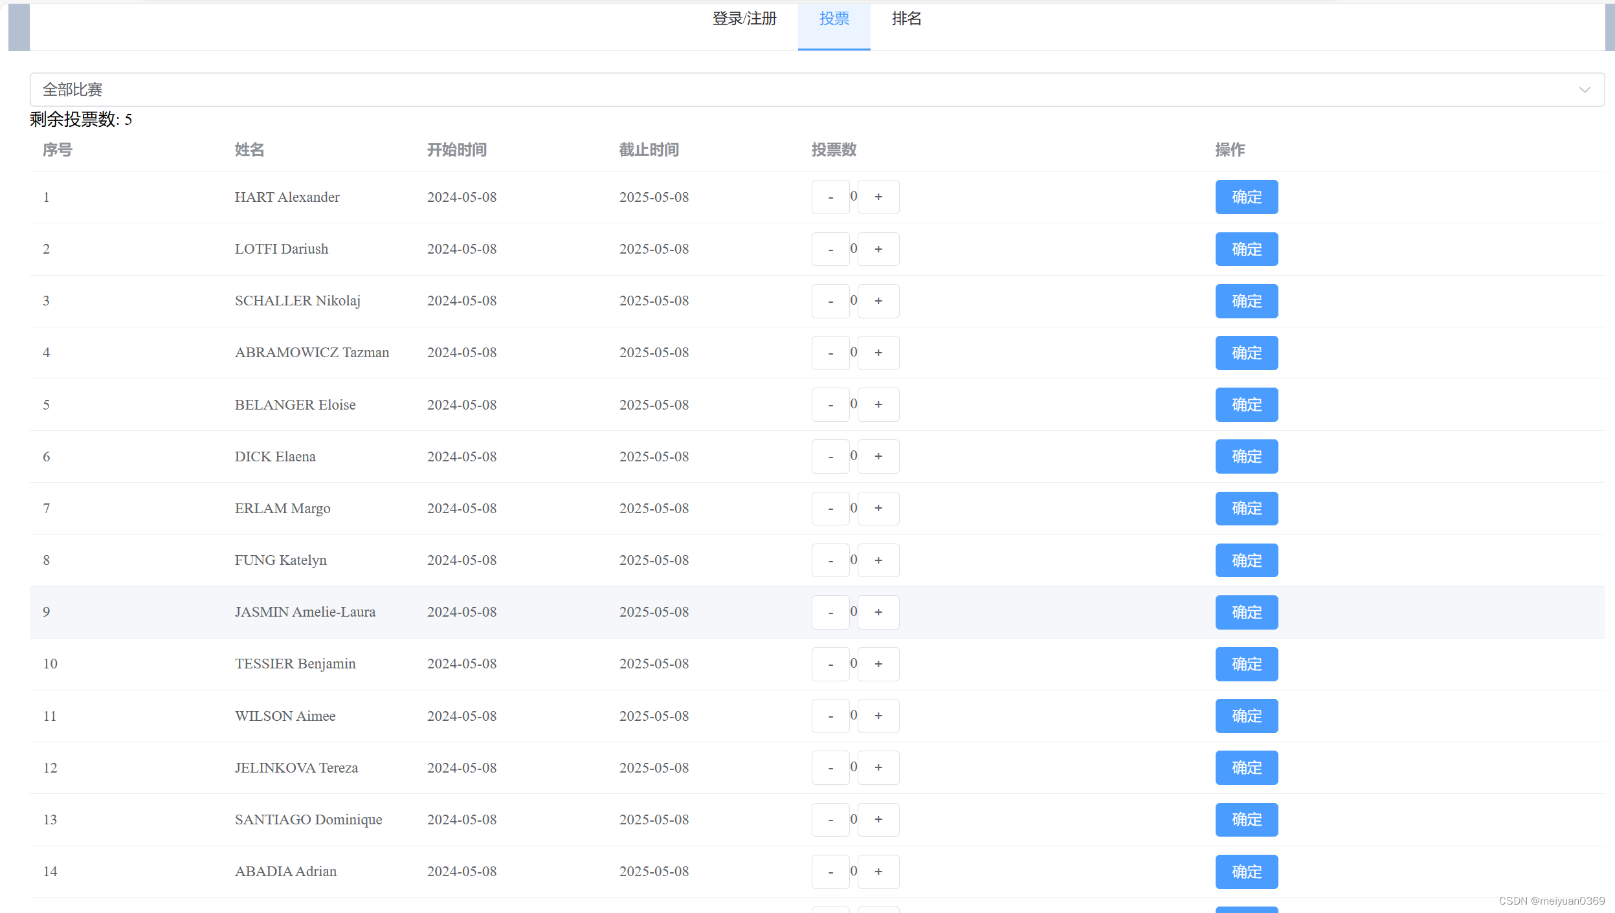The image size is (1615, 913).
Task: Click plus button for WILSON Aimee
Action: click(x=878, y=716)
